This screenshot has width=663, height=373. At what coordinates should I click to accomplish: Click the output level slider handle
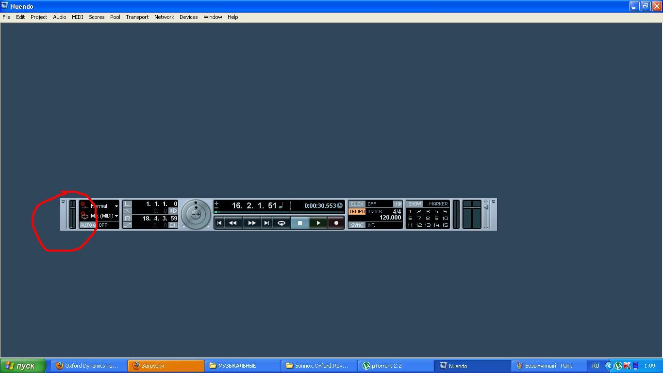point(486,207)
